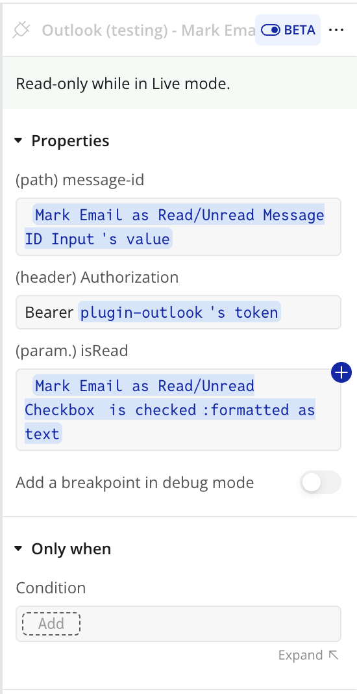Enable breakpoint in debug mode toggle
The height and width of the screenshot is (694, 357).
[x=320, y=482]
